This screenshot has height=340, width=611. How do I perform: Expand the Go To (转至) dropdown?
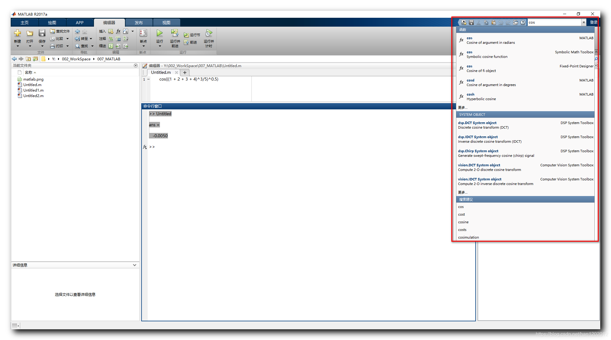(91, 39)
